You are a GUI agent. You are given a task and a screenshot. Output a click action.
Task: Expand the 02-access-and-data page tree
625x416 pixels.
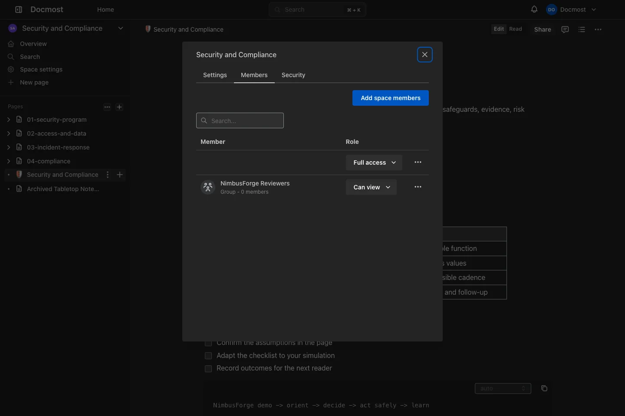coord(9,133)
